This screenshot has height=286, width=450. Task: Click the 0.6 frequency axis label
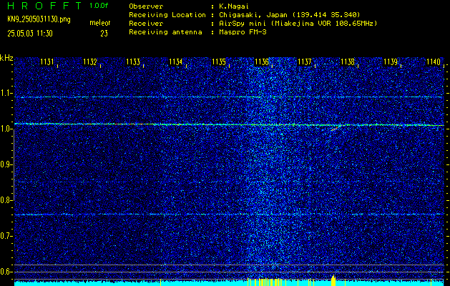point(6,272)
